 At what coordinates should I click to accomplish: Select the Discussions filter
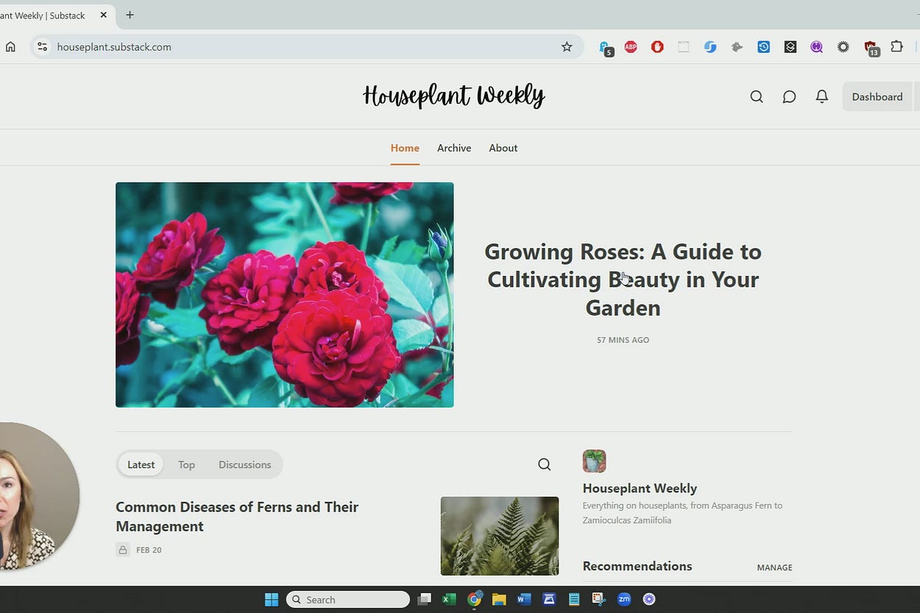244,464
